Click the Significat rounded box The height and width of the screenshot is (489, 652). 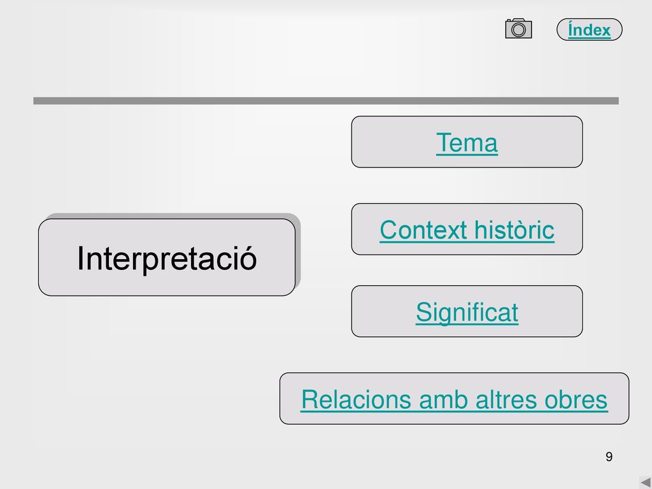tap(467, 311)
